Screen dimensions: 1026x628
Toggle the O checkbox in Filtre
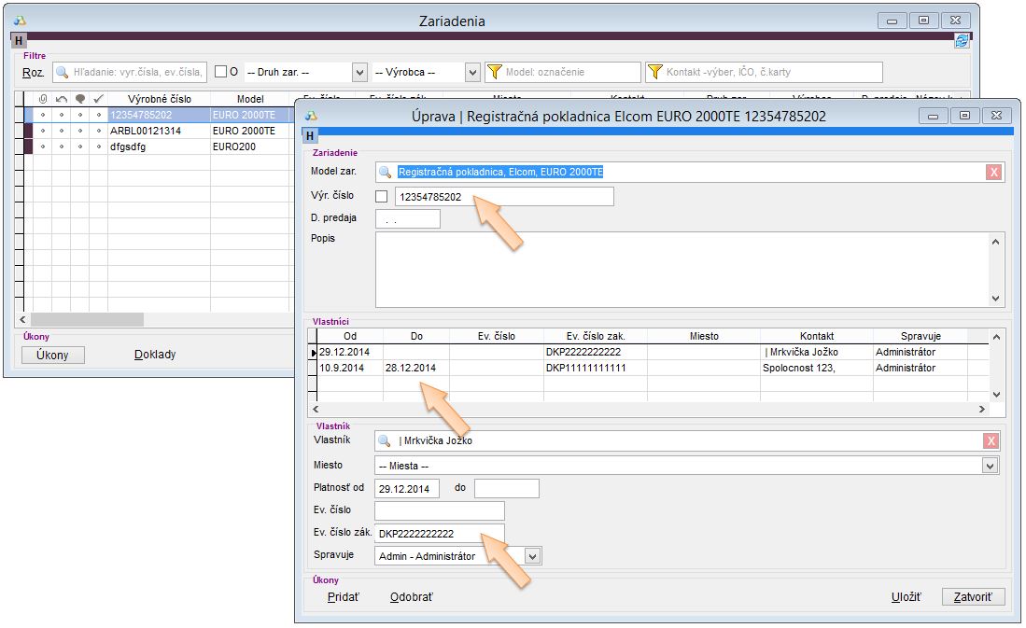pyautogui.click(x=220, y=72)
